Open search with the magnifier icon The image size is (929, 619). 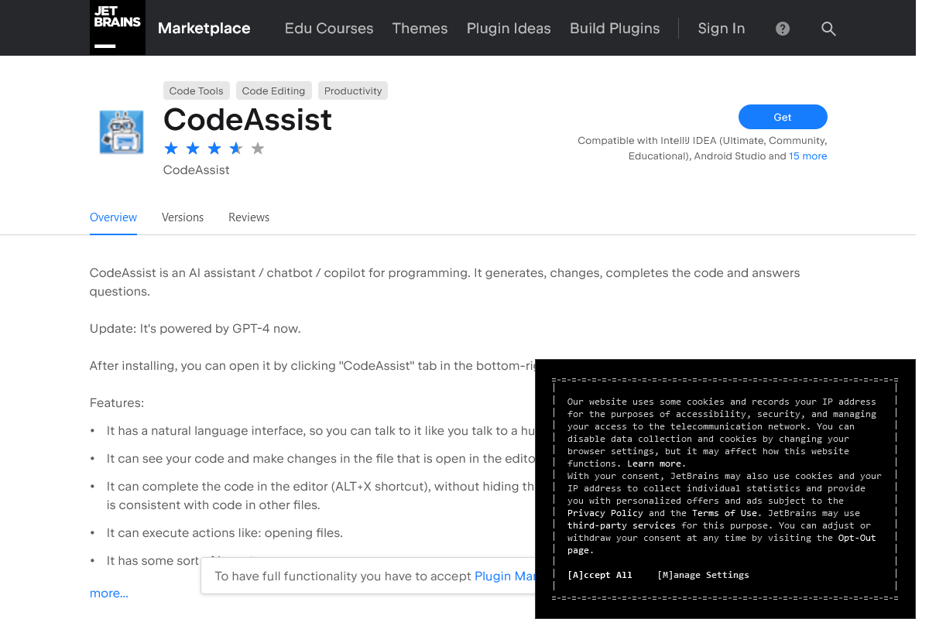[828, 29]
